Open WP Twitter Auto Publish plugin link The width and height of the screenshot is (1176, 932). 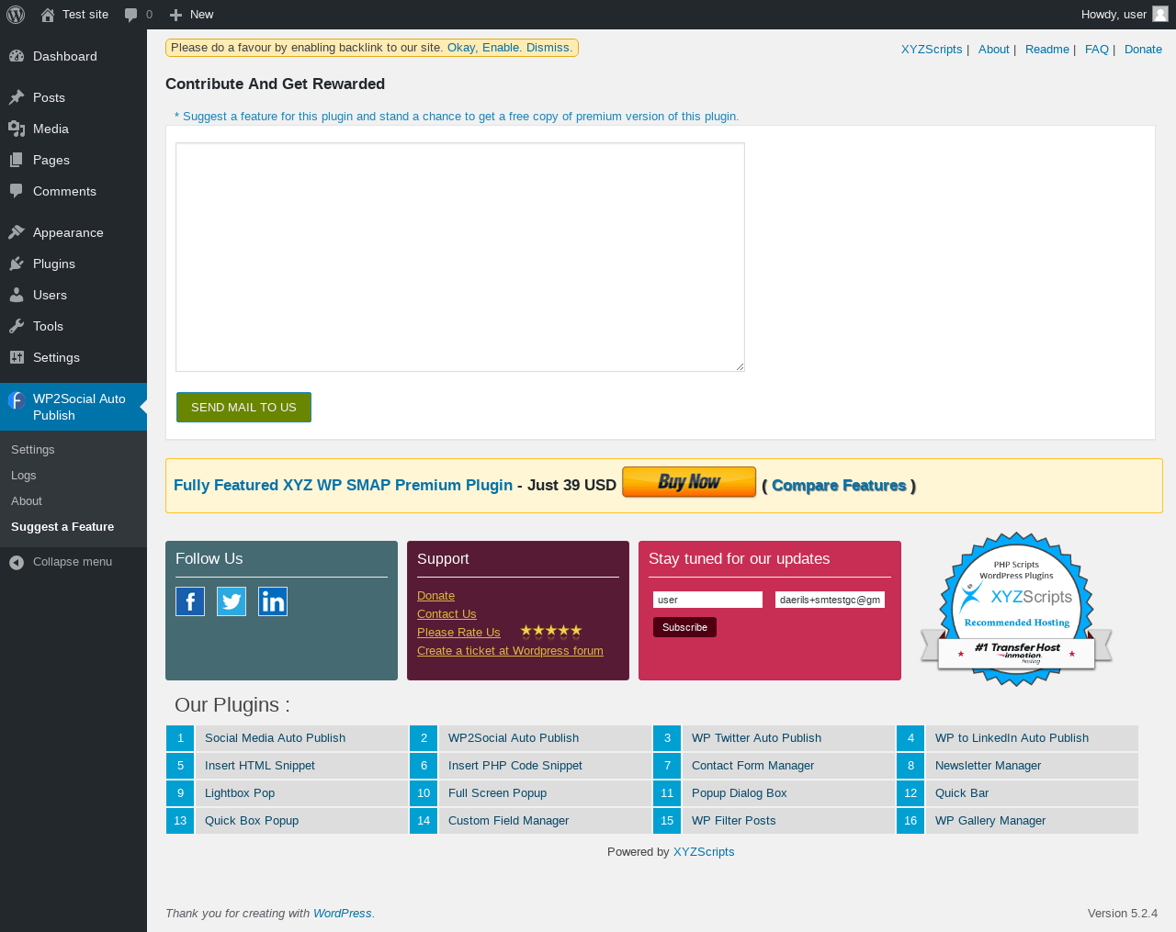pos(756,738)
